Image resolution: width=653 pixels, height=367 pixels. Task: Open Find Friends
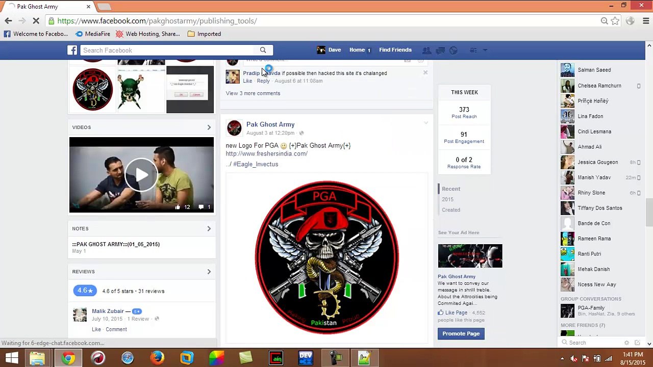pos(395,50)
